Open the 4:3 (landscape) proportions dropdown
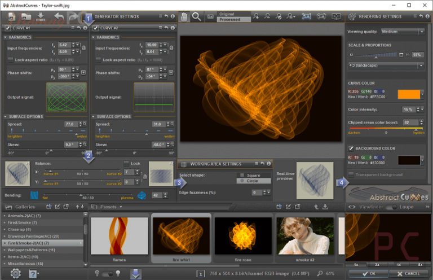This screenshot has height=280, width=433. 386,65
